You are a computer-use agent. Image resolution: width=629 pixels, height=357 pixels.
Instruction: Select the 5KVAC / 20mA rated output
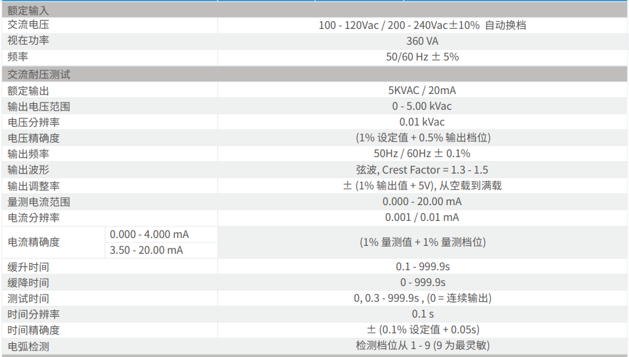422,90
